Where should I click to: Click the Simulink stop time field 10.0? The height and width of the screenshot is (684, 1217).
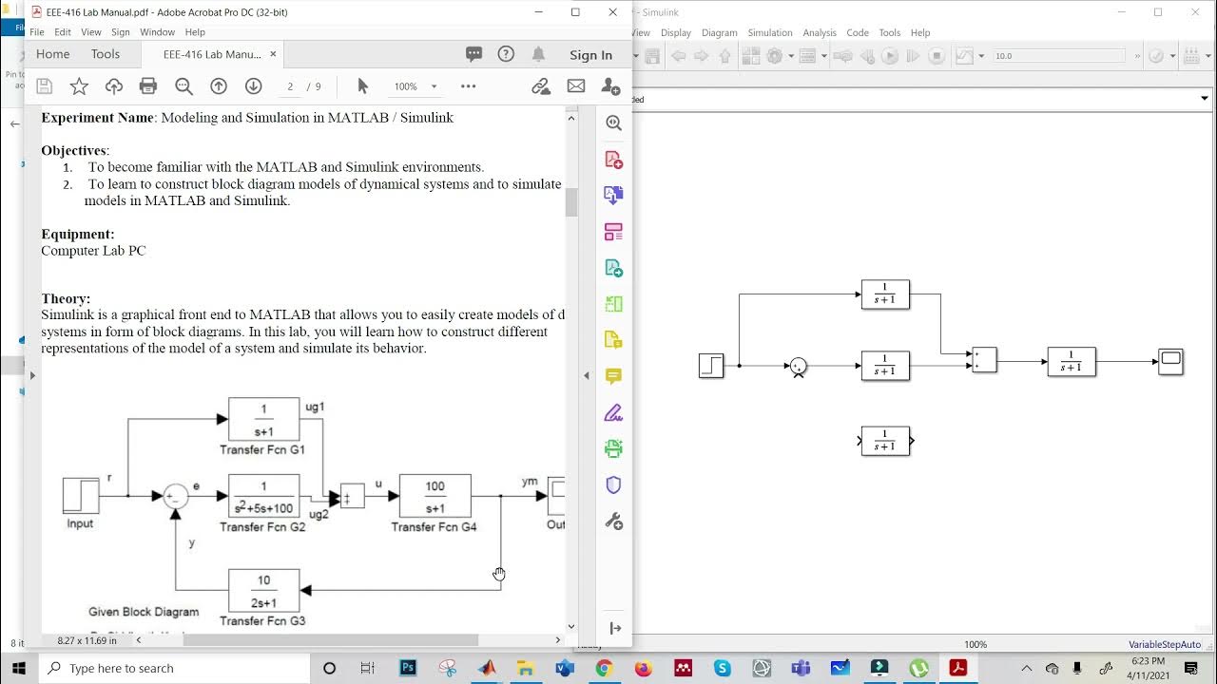tap(1058, 56)
